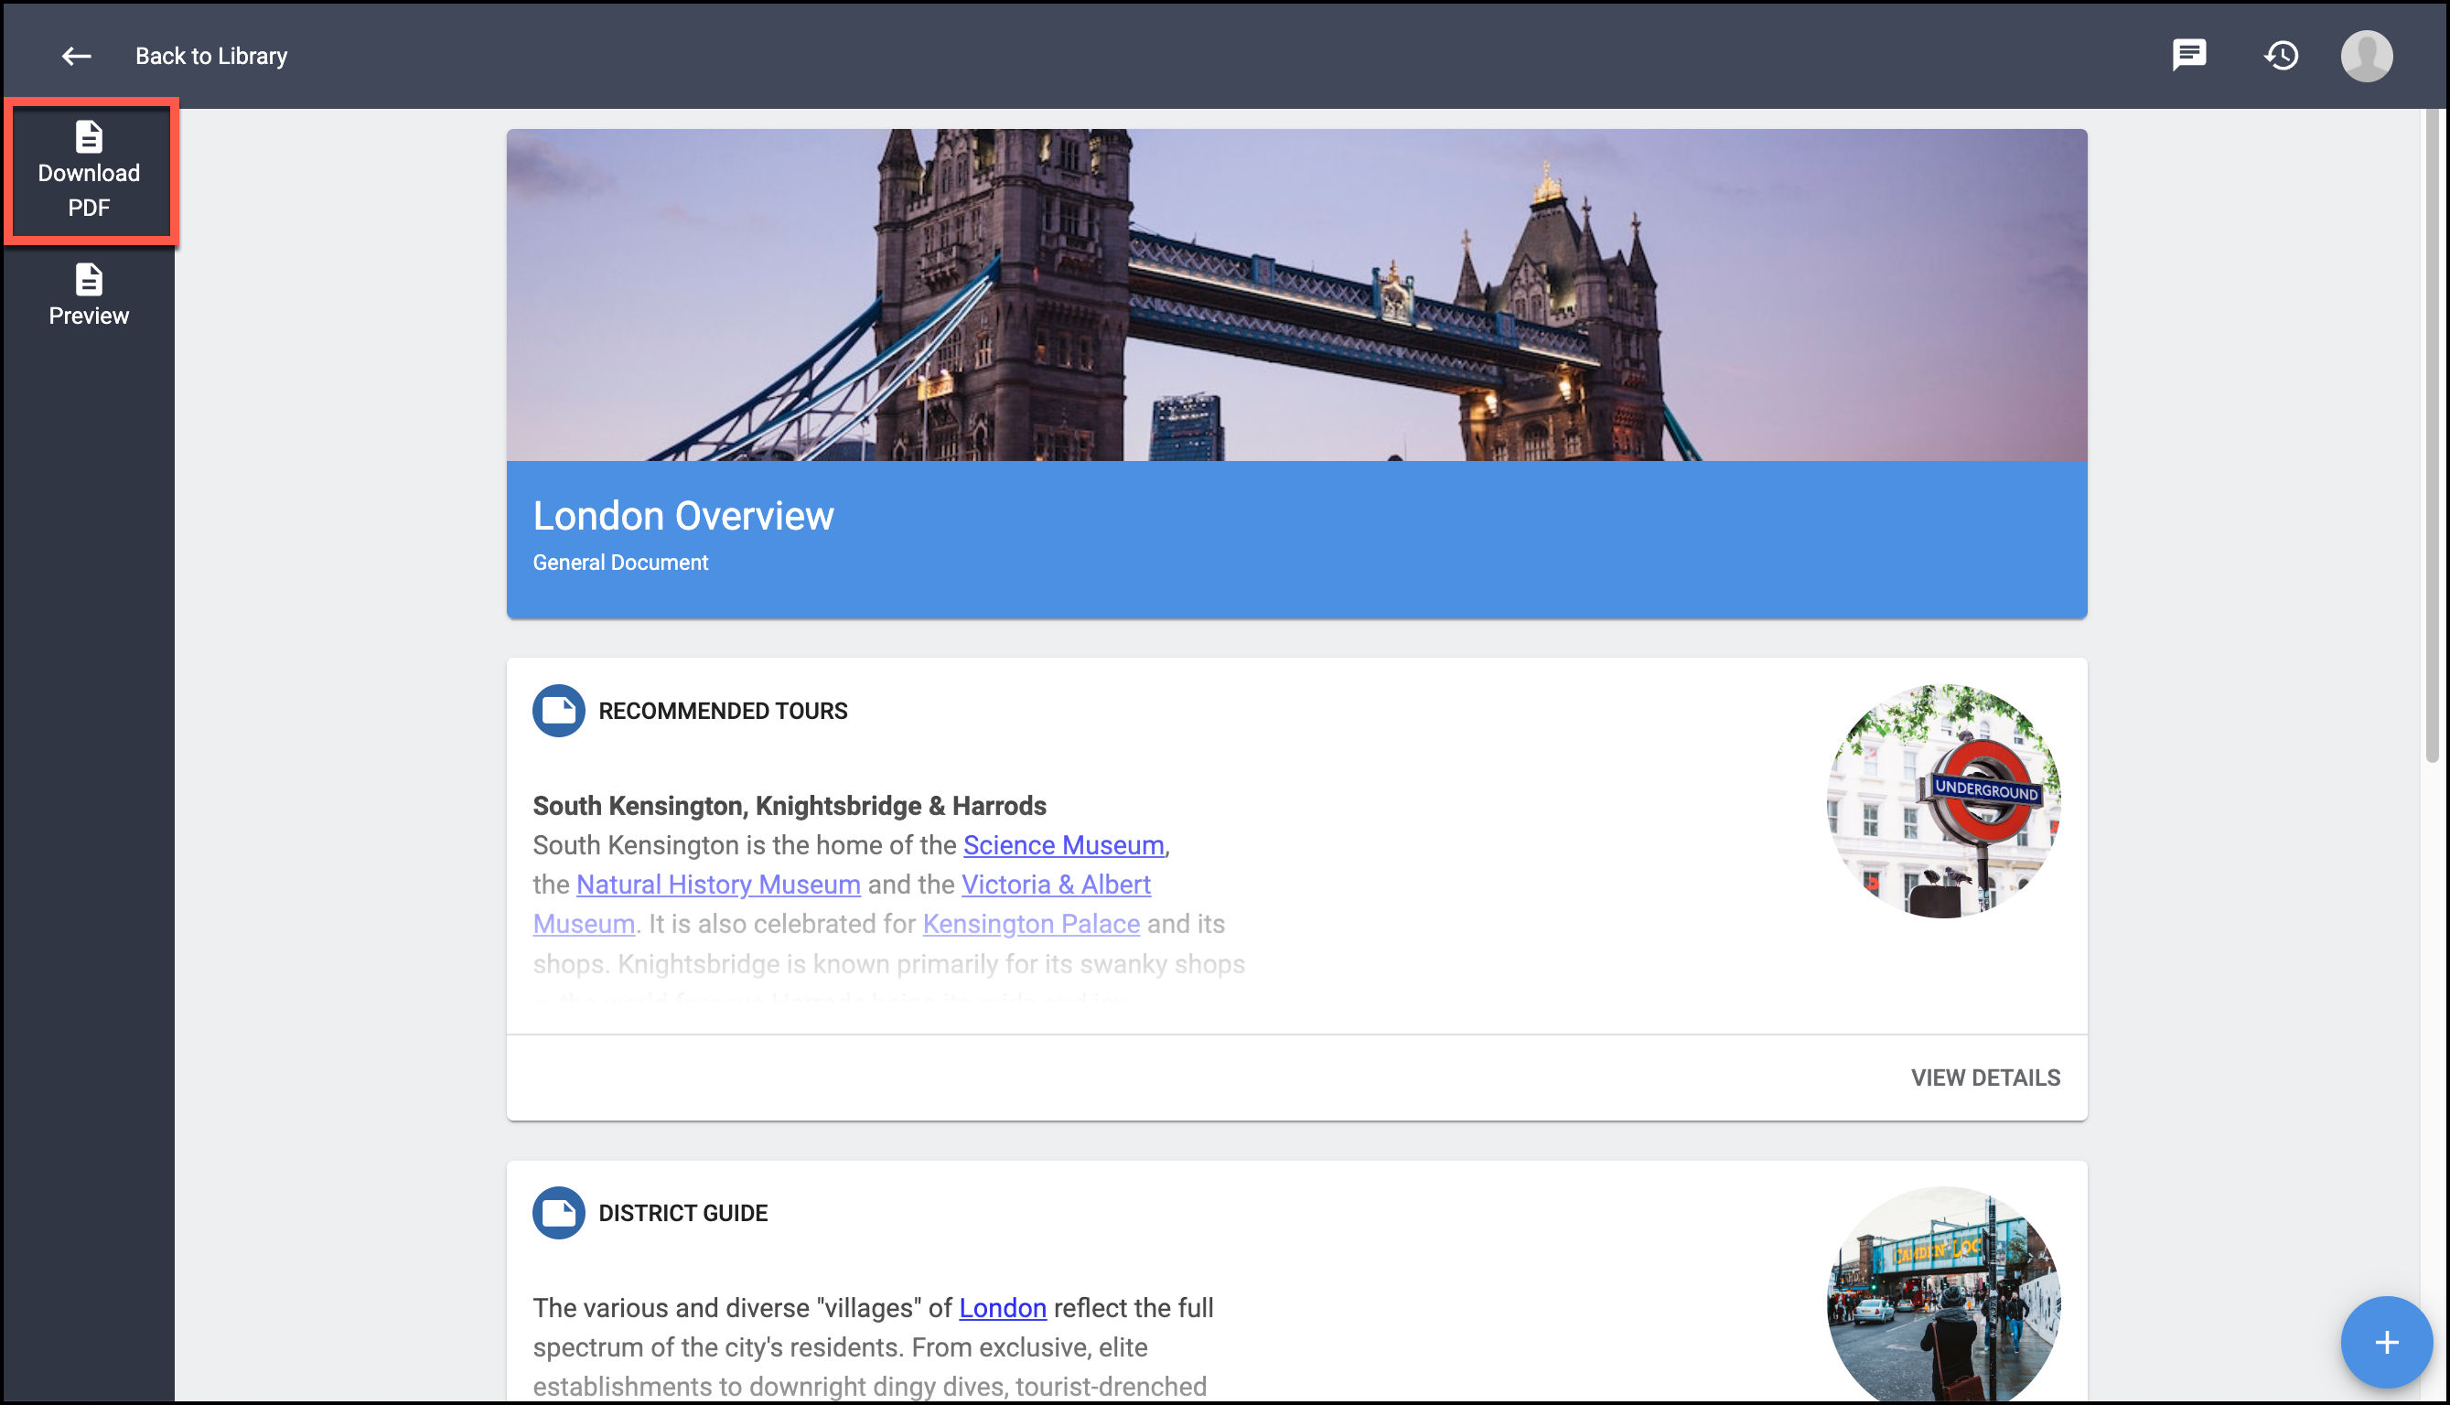Click the South Kensington, Knightsbridge & Harrods heading
Screen dimensions: 2450x1405
tap(790, 806)
